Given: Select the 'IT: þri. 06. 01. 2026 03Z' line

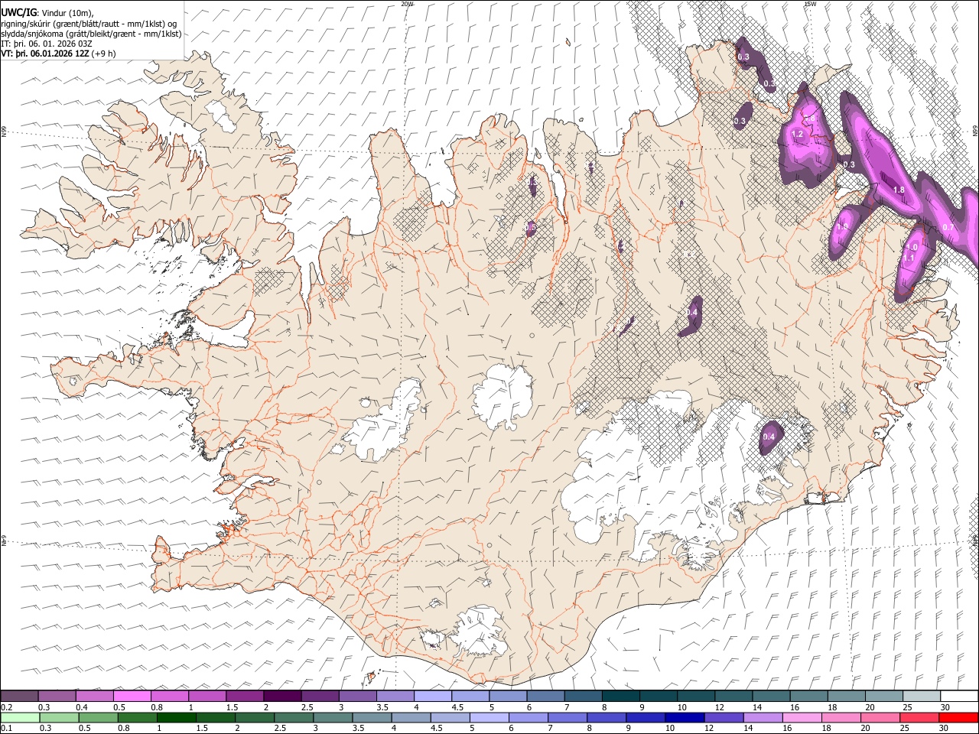Looking at the screenshot, I should (47, 44).
